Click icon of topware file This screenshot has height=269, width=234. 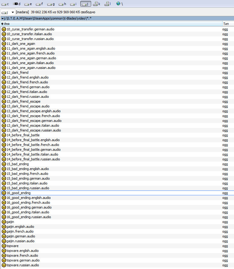(x=4, y=246)
